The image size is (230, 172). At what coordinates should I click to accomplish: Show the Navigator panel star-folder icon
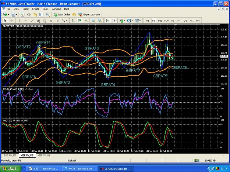click(x=35, y=15)
